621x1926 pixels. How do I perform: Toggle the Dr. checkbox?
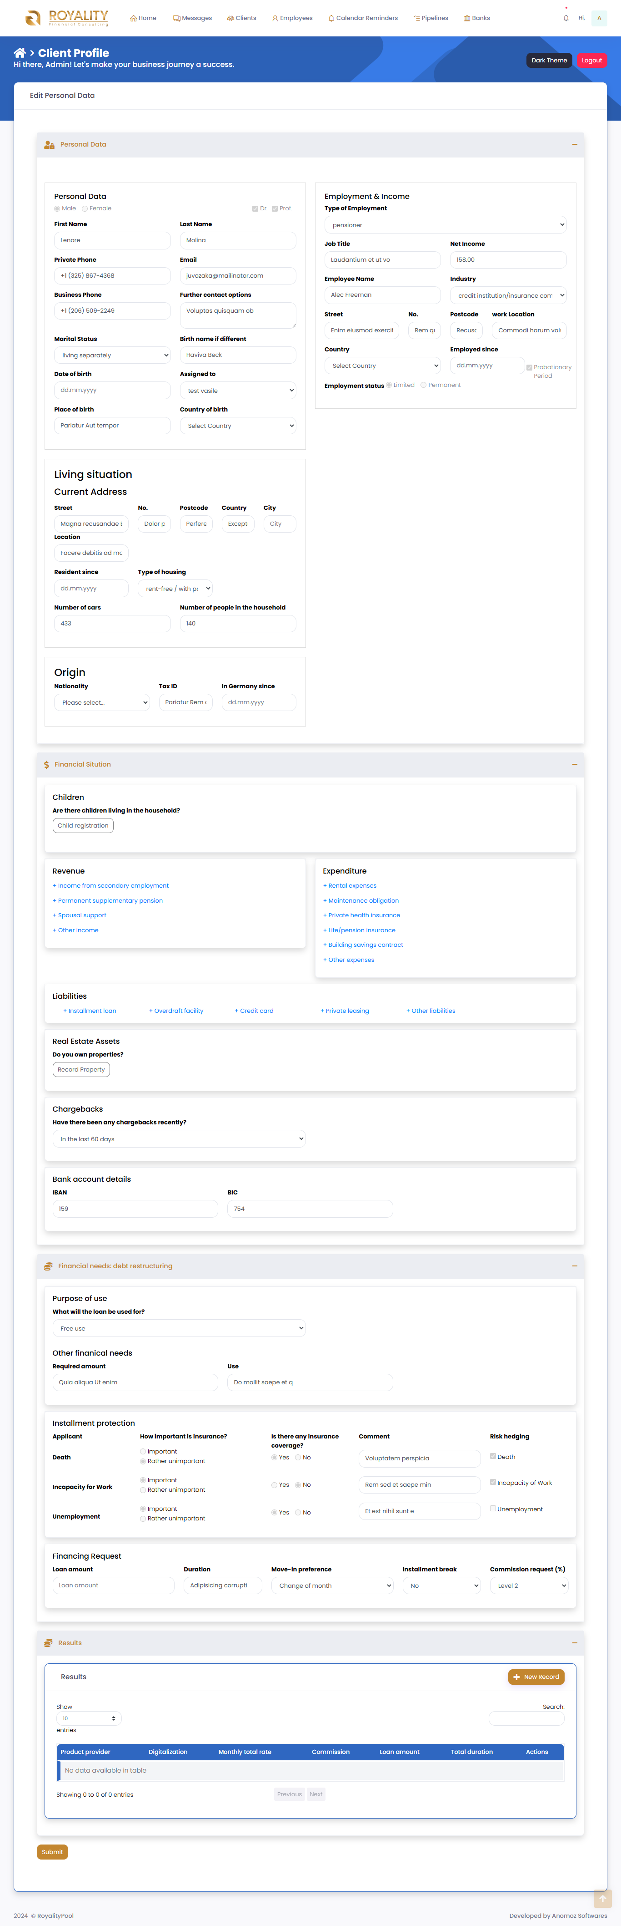[x=255, y=208]
